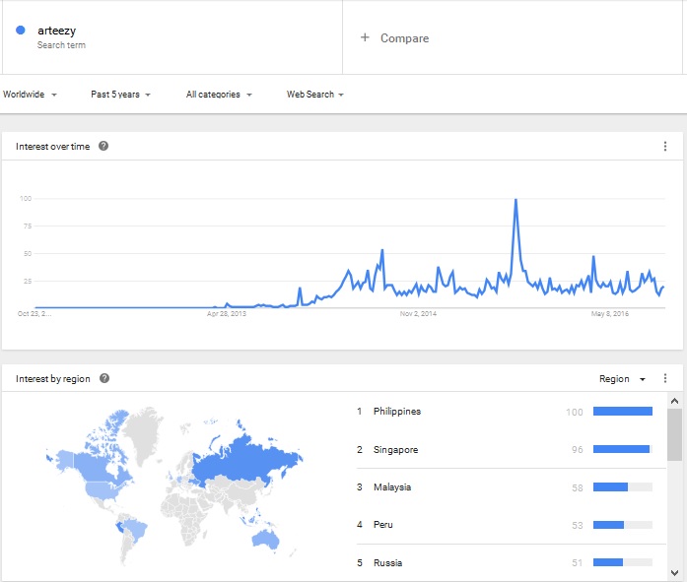
Task: Open the Interest by region options menu
Action: click(665, 378)
